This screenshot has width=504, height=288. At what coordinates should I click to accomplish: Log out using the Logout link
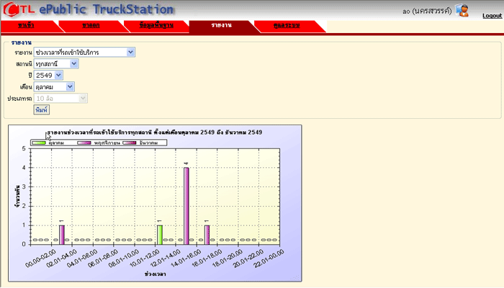(492, 15)
